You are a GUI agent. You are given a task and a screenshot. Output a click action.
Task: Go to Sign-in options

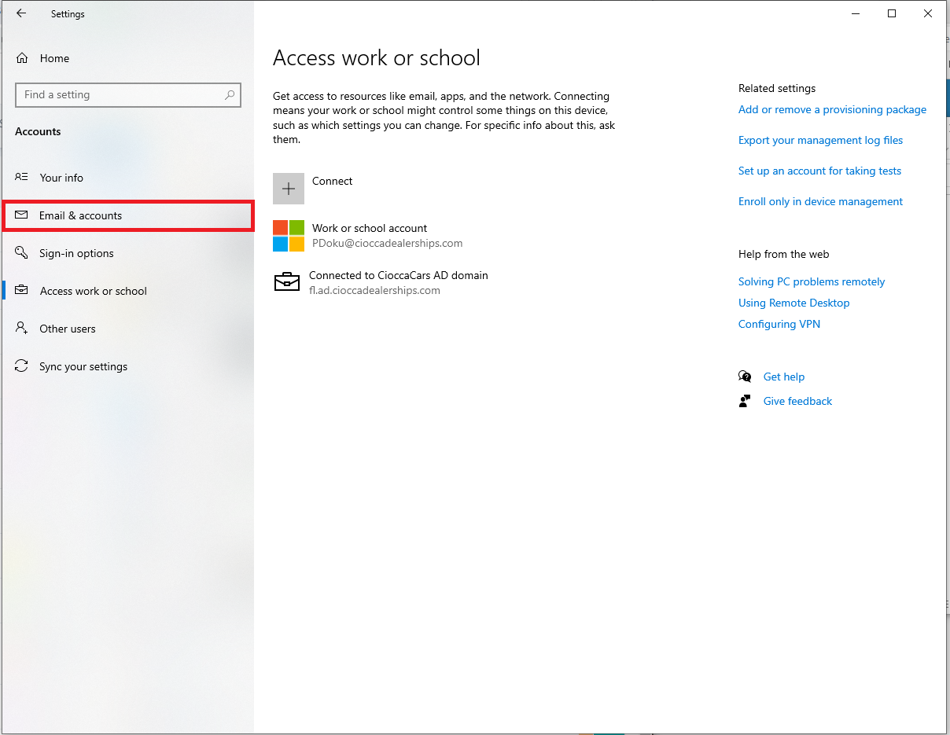pos(128,253)
